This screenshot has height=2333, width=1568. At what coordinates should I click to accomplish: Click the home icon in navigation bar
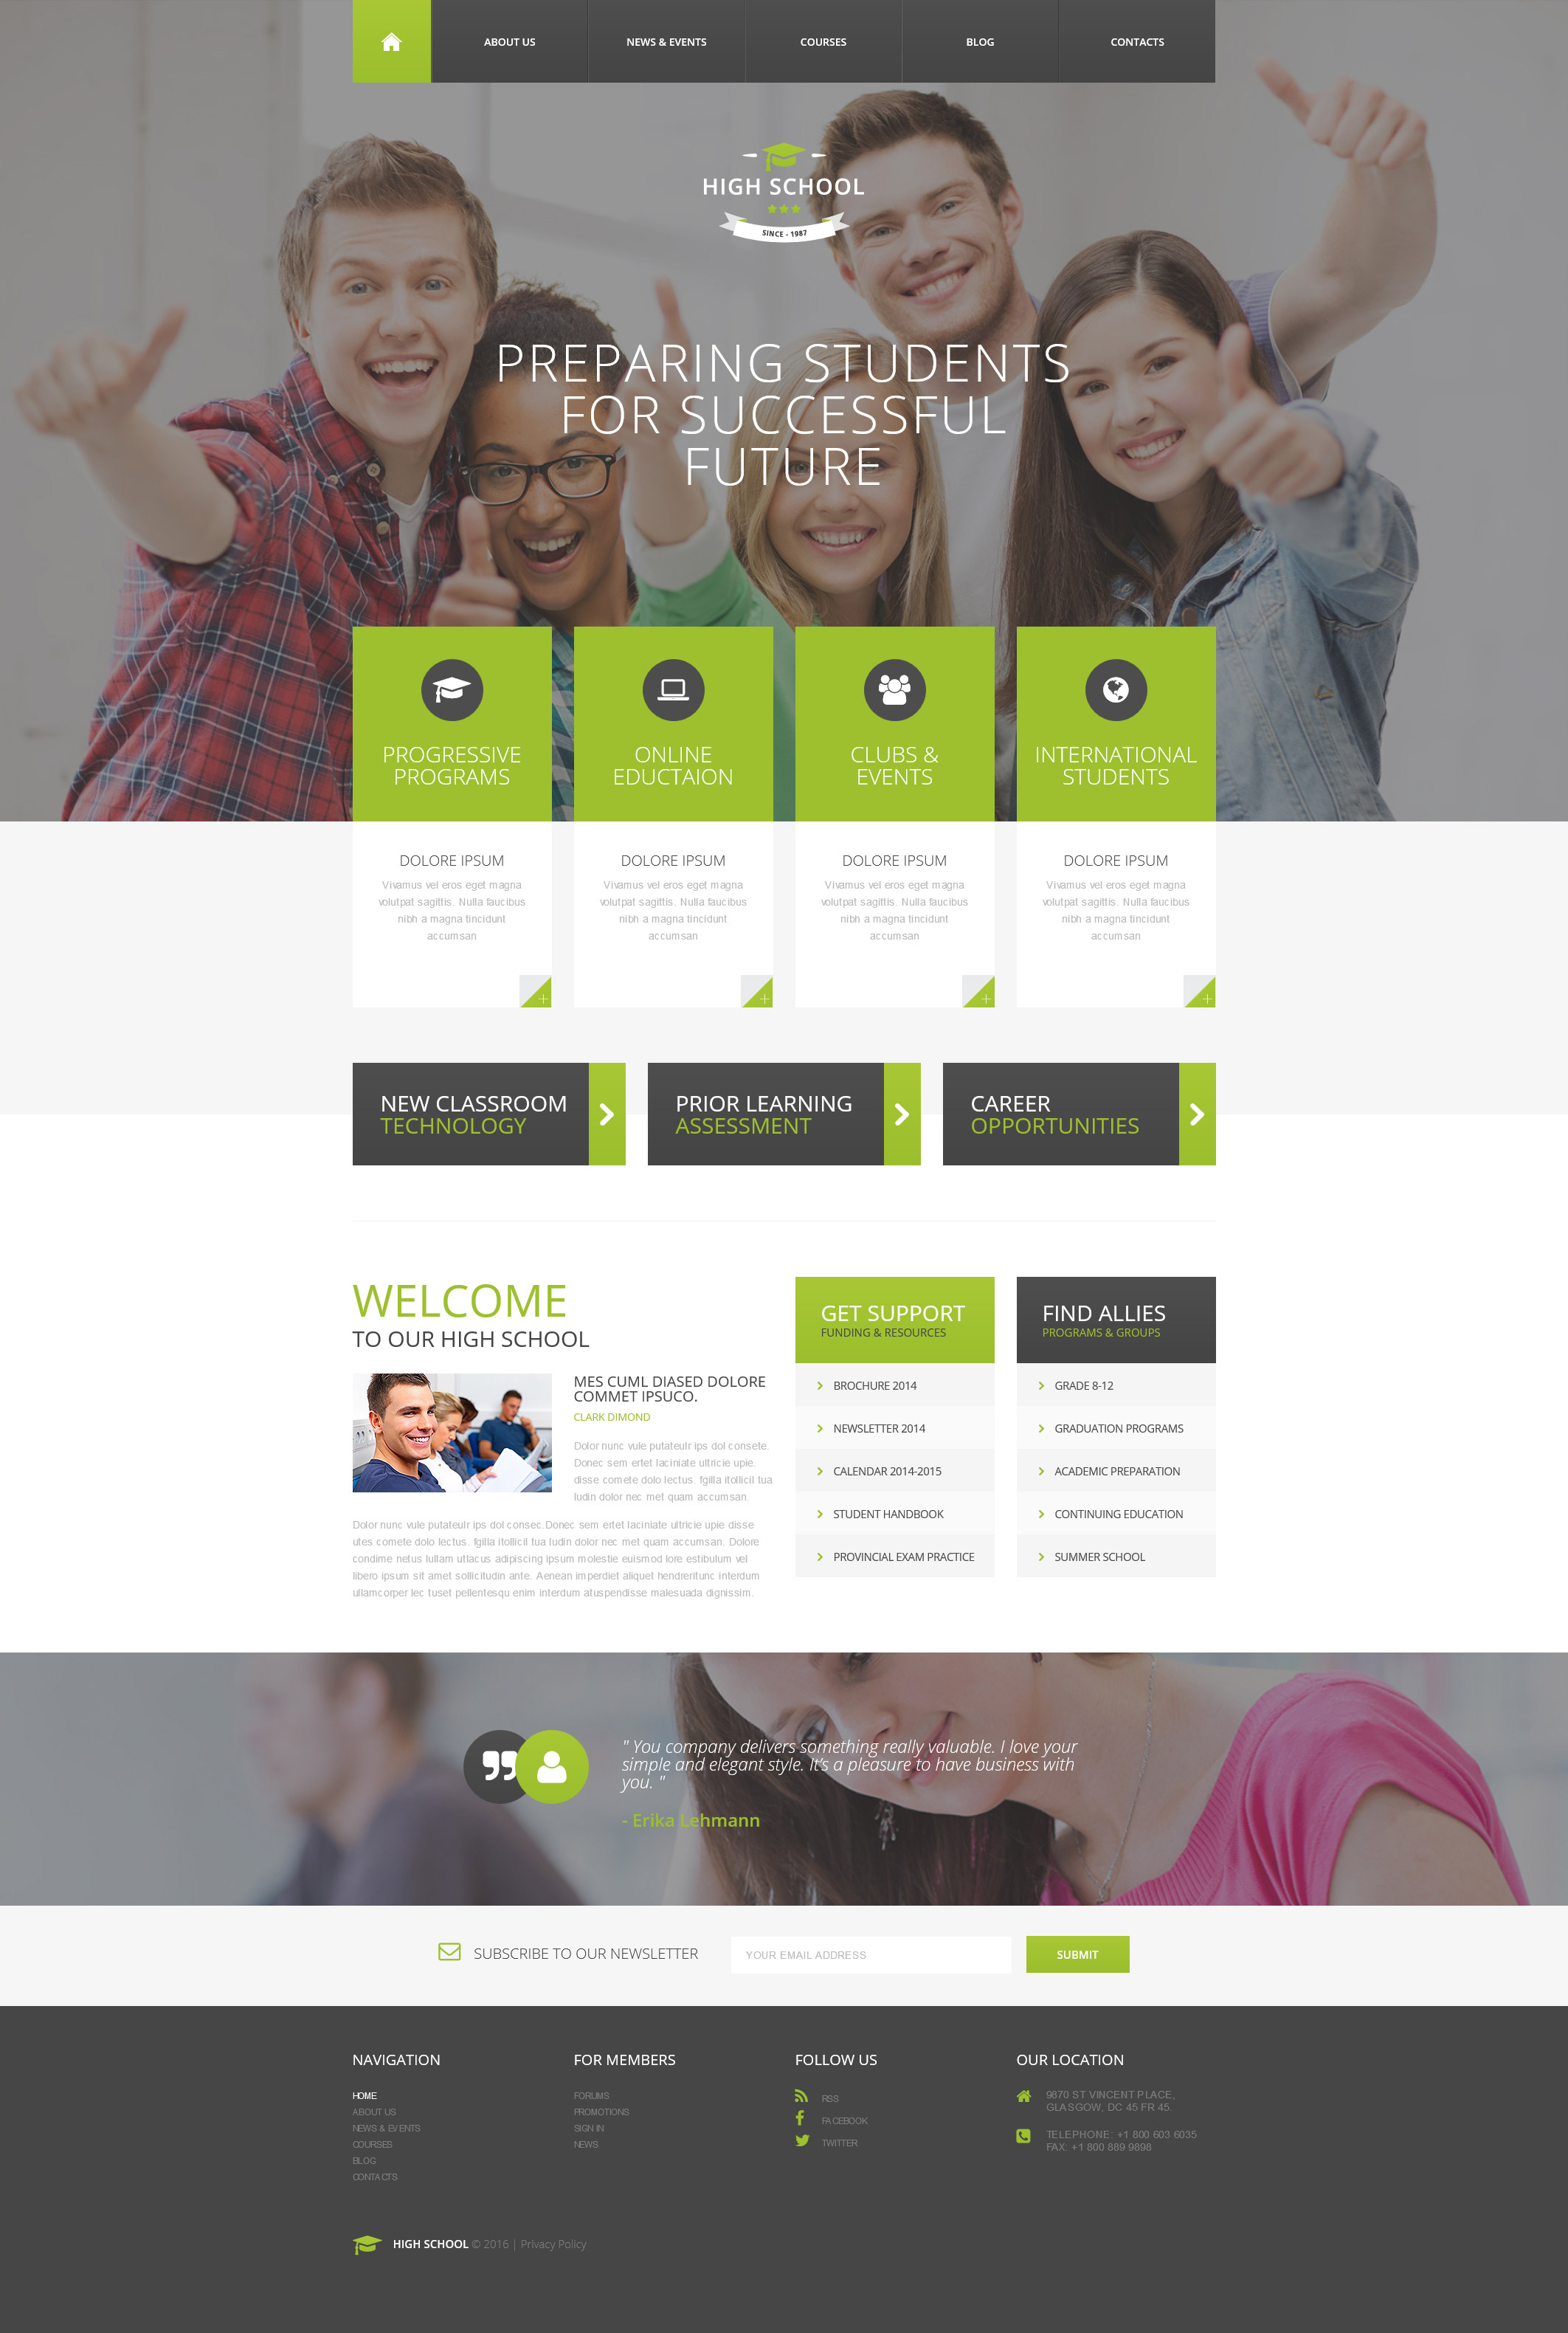coord(392,38)
